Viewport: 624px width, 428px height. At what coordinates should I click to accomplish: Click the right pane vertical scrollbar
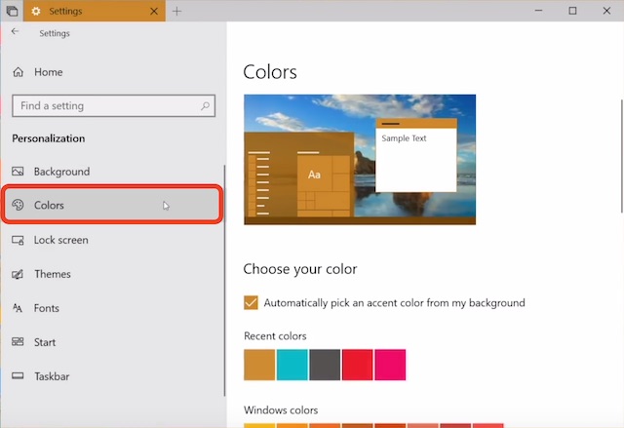click(622, 156)
